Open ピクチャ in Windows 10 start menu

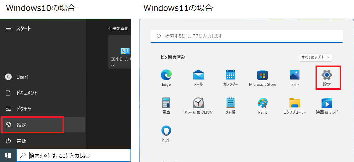pos(43,109)
